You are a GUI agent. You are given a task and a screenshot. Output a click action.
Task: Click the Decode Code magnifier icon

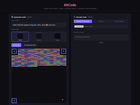[x=74, y=17]
